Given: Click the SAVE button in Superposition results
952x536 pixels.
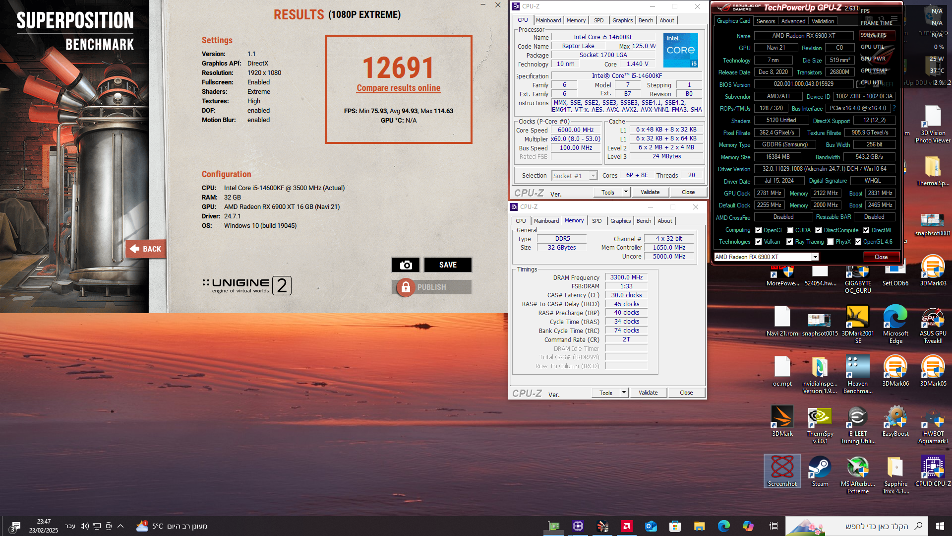Looking at the screenshot, I should point(448,265).
